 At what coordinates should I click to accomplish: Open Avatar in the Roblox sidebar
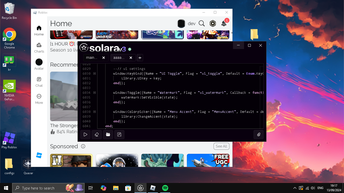pyautogui.click(x=39, y=65)
